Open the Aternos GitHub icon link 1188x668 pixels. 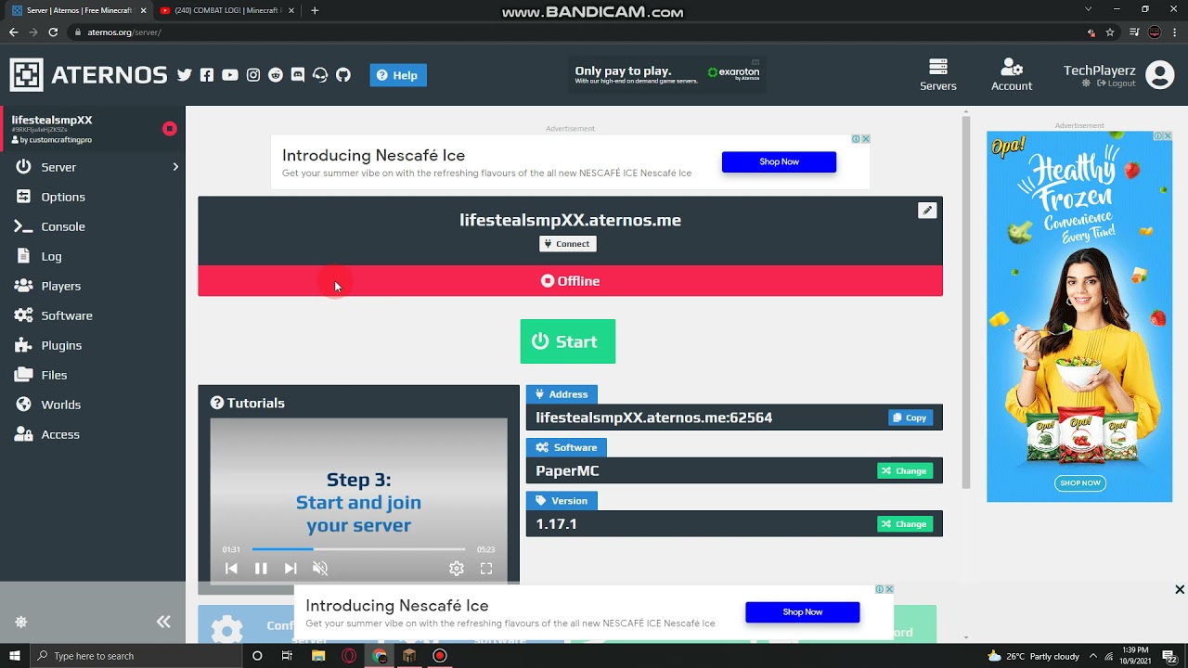[x=343, y=75]
